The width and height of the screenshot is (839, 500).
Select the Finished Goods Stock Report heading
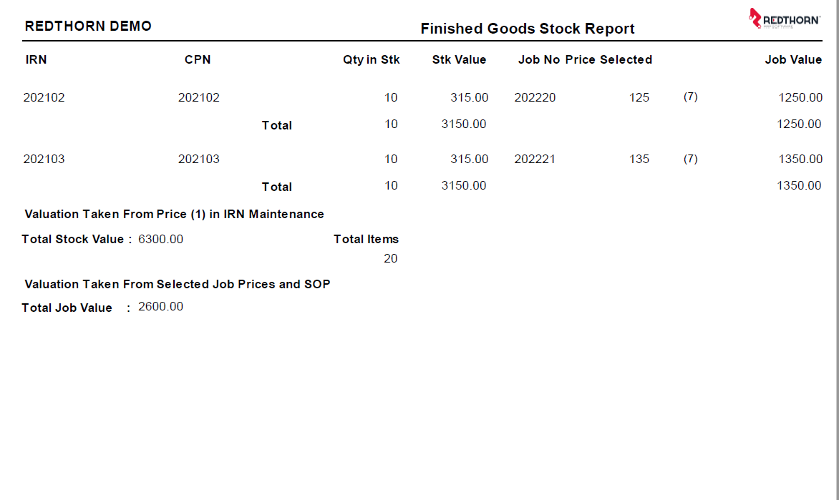528,29
